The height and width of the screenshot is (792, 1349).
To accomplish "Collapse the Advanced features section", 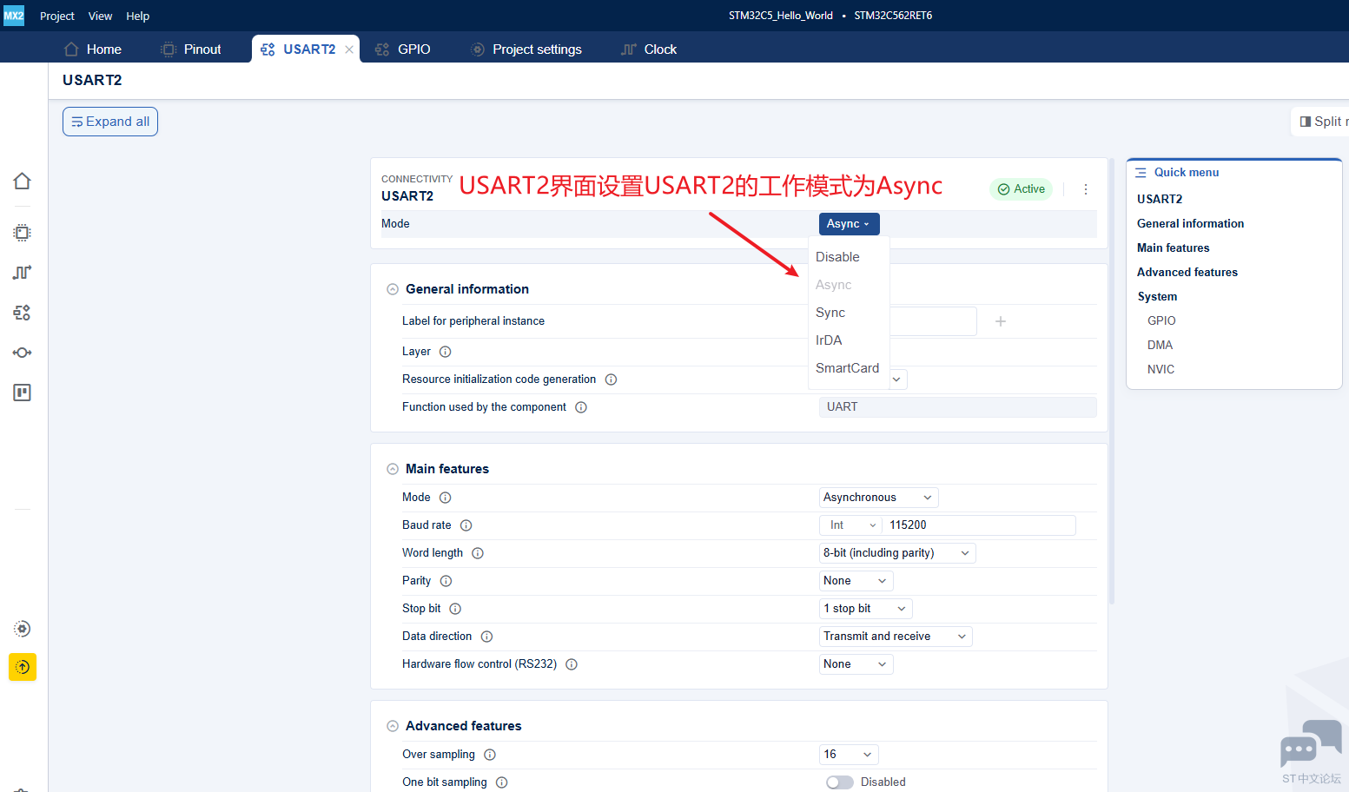I will [393, 726].
